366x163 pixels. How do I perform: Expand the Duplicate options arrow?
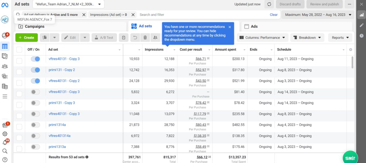click(55, 38)
